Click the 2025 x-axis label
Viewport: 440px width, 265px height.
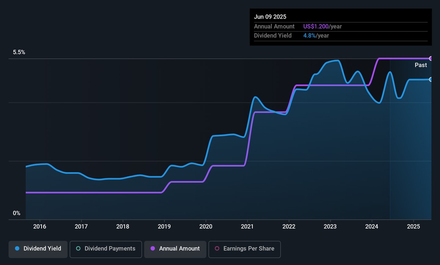click(413, 226)
